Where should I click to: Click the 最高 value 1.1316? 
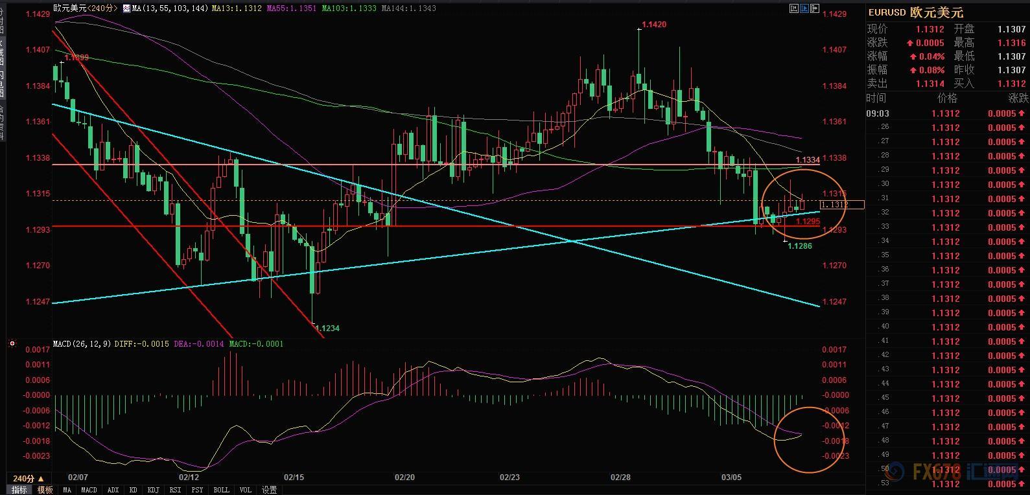[1012, 43]
